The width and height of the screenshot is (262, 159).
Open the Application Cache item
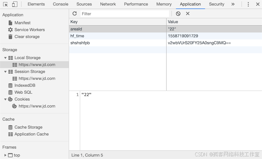coord(32,134)
